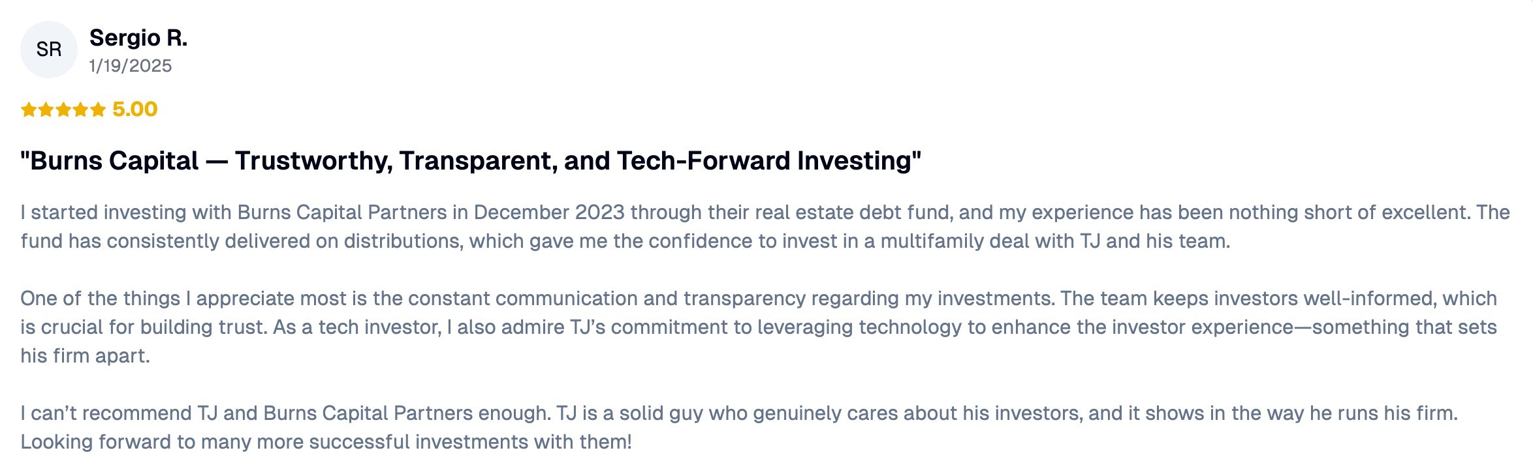The image size is (1533, 476).
Task: Select the middle (third) rating star
Action: click(x=63, y=110)
